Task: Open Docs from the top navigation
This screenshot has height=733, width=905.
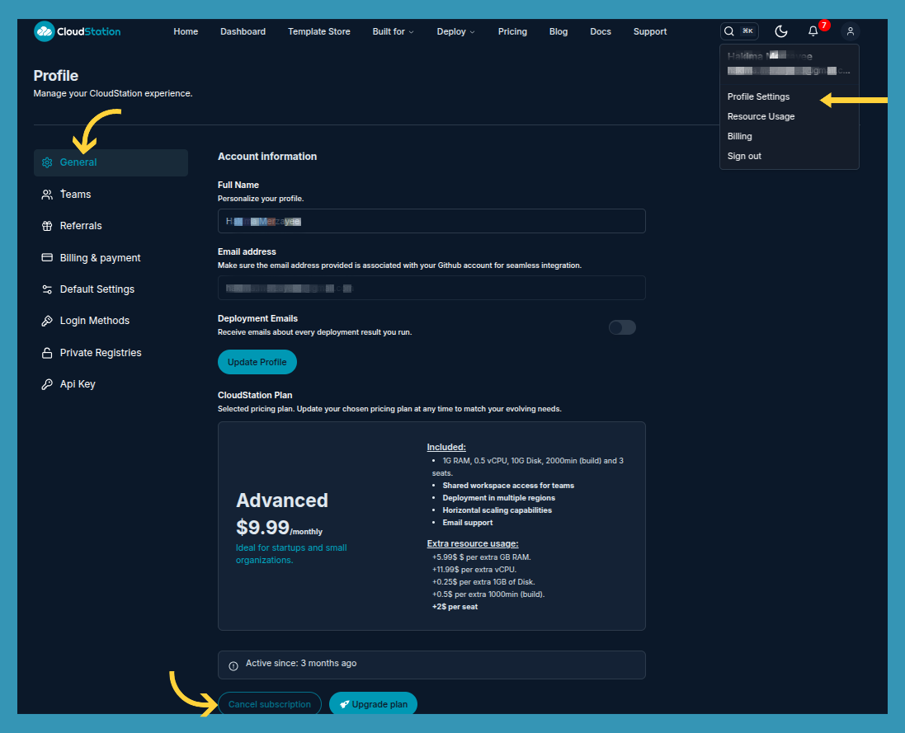Action: 601,31
